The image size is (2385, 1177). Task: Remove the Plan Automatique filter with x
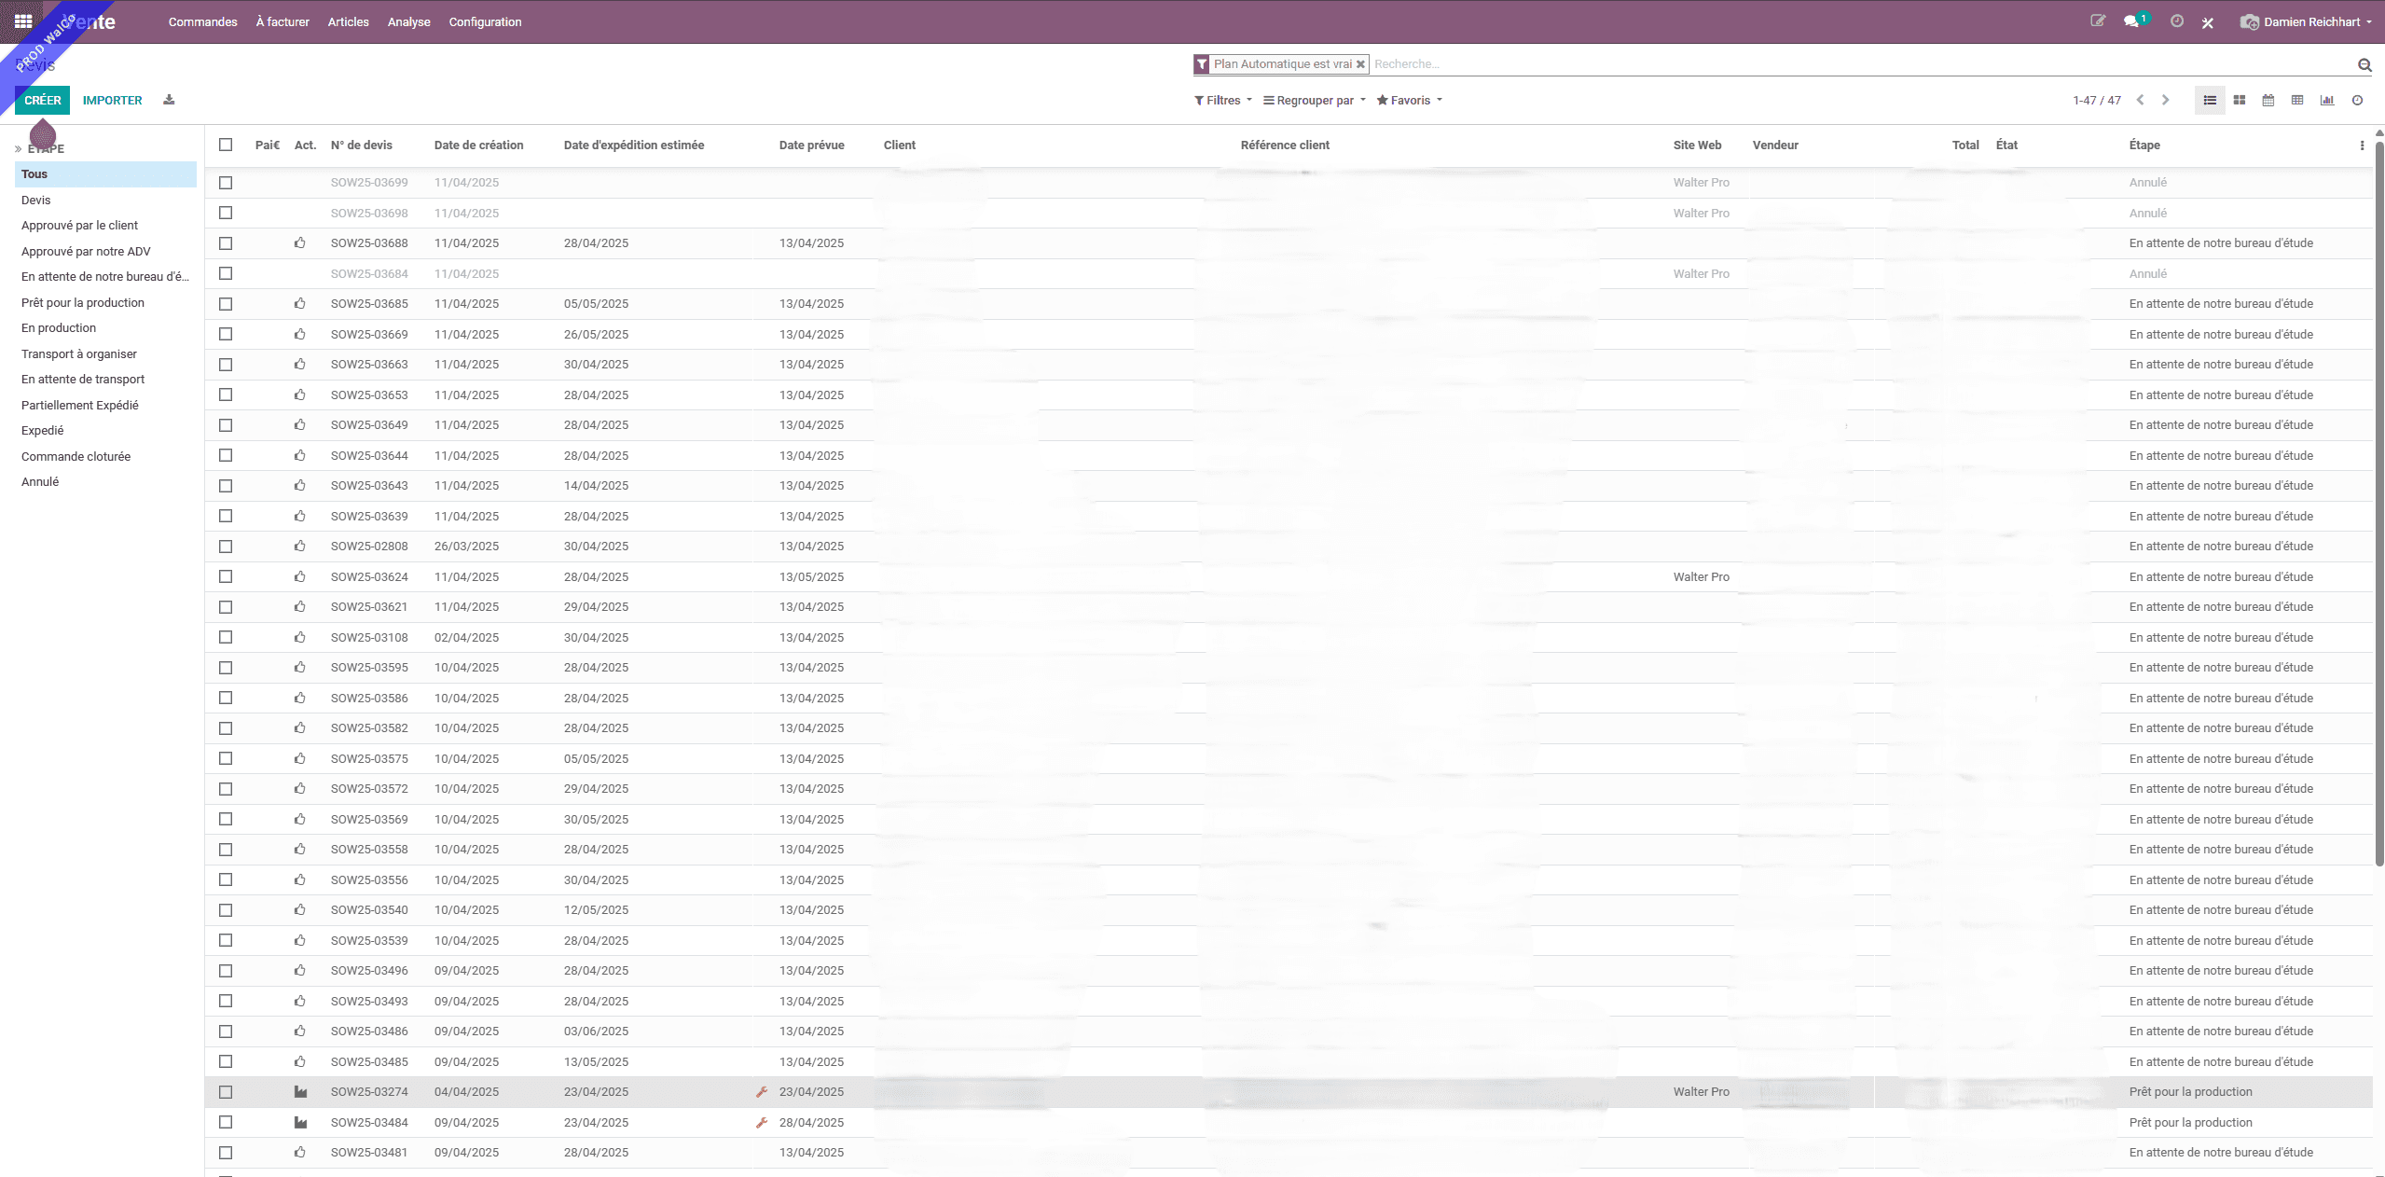(x=1360, y=64)
